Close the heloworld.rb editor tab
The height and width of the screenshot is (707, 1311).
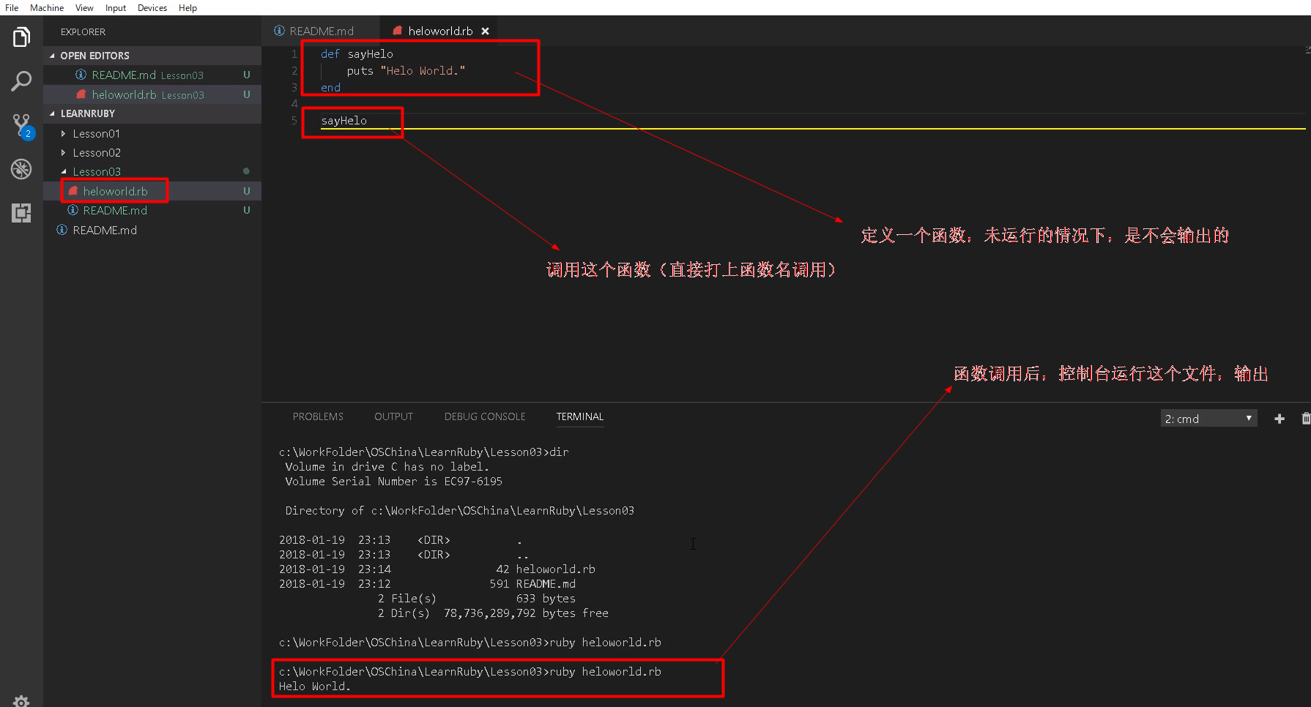[485, 31]
